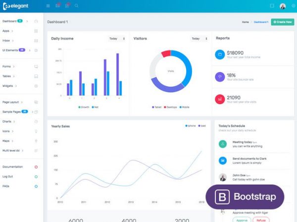Image resolution: width=297 pixels, height=222 pixels.
Task: Click the Icons lightbulb sidebar icon
Action: pyautogui.click(x=36, y=131)
